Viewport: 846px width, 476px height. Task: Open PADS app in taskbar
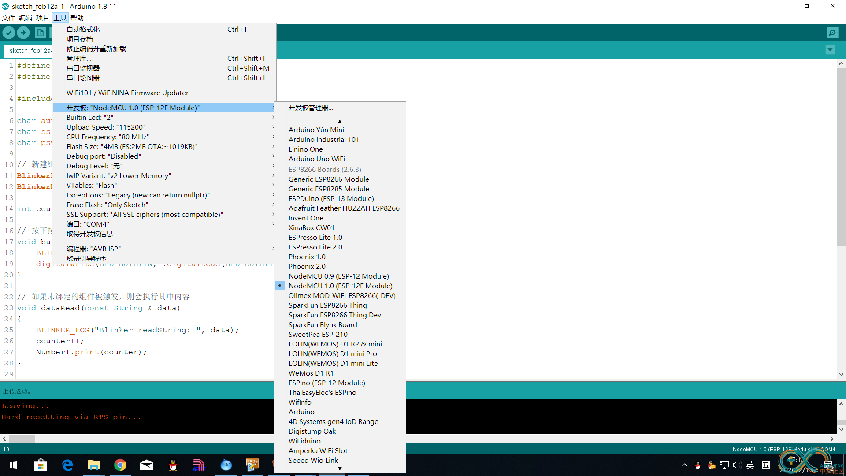pos(252,465)
